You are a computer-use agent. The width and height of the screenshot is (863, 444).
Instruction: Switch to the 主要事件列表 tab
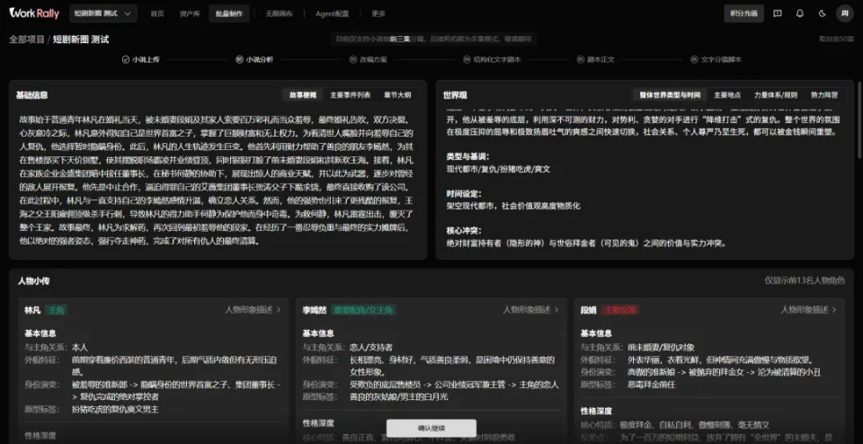tap(350, 94)
